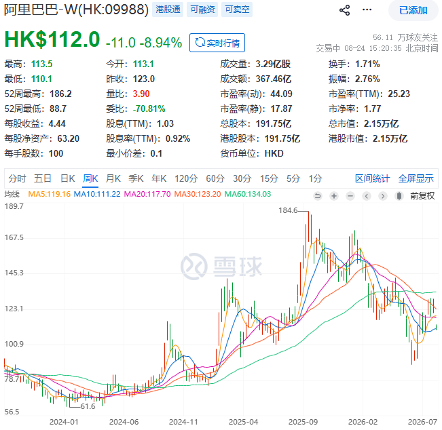Refresh with 实时行情 button
This screenshot has height=430, width=442.
(x=217, y=43)
